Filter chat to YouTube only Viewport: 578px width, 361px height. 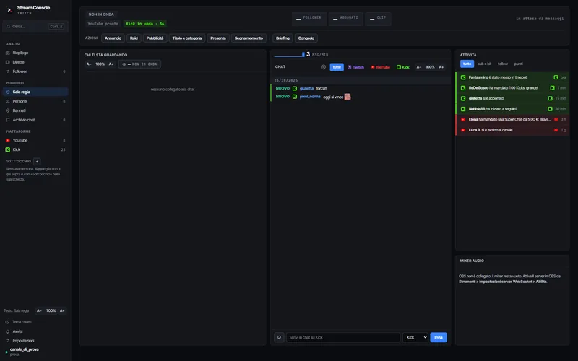click(x=380, y=67)
